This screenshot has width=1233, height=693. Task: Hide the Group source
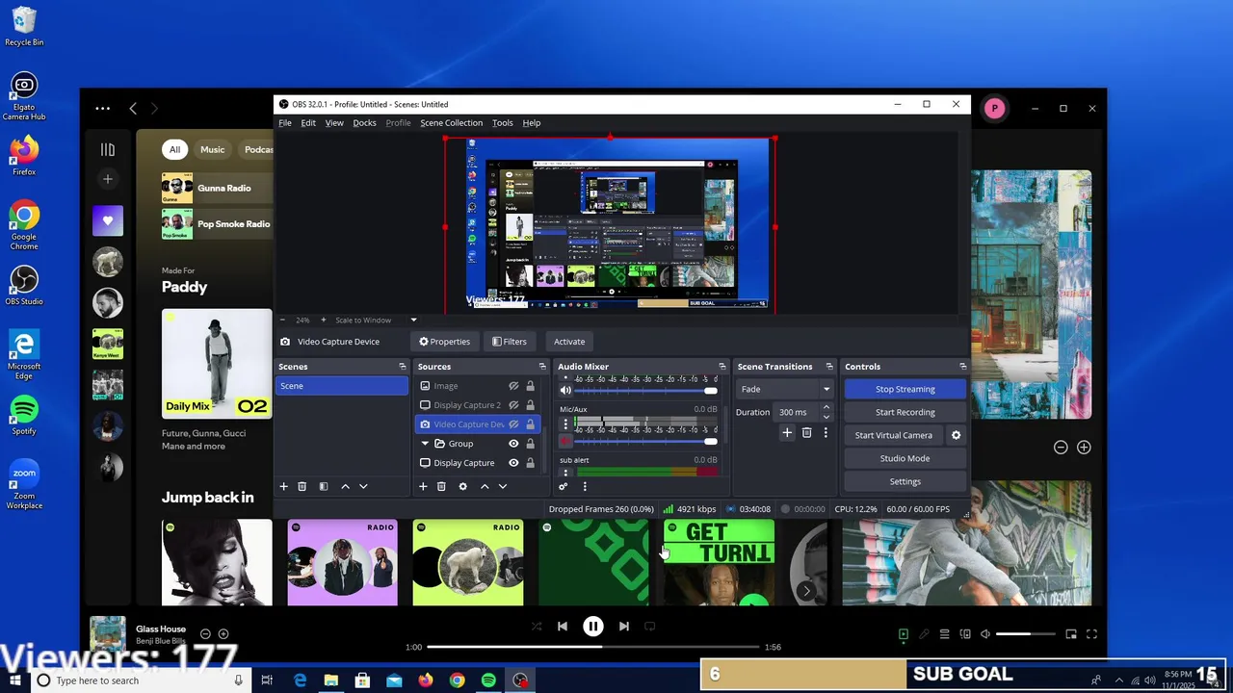(x=513, y=444)
